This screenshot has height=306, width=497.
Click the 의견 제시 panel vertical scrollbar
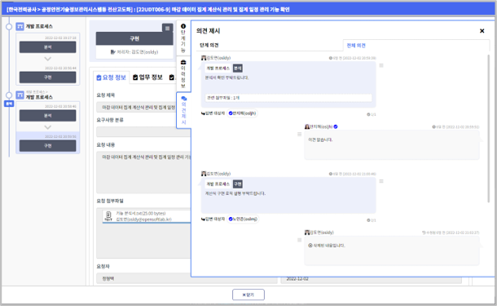point(488,129)
